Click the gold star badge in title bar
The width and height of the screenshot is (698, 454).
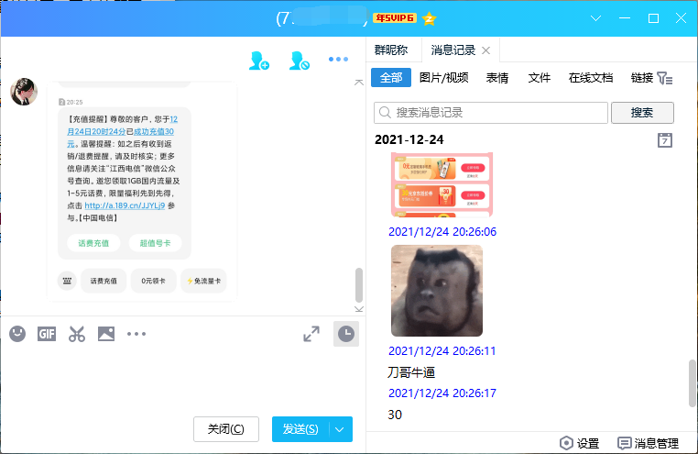(x=429, y=18)
